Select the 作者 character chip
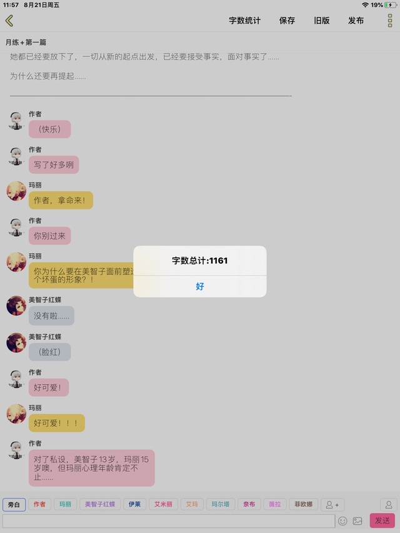This screenshot has height=533, width=400. click(39, 504)
